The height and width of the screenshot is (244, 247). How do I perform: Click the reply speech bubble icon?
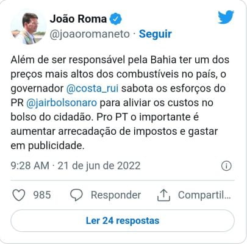pyautogui.click(x=76, y=195)
